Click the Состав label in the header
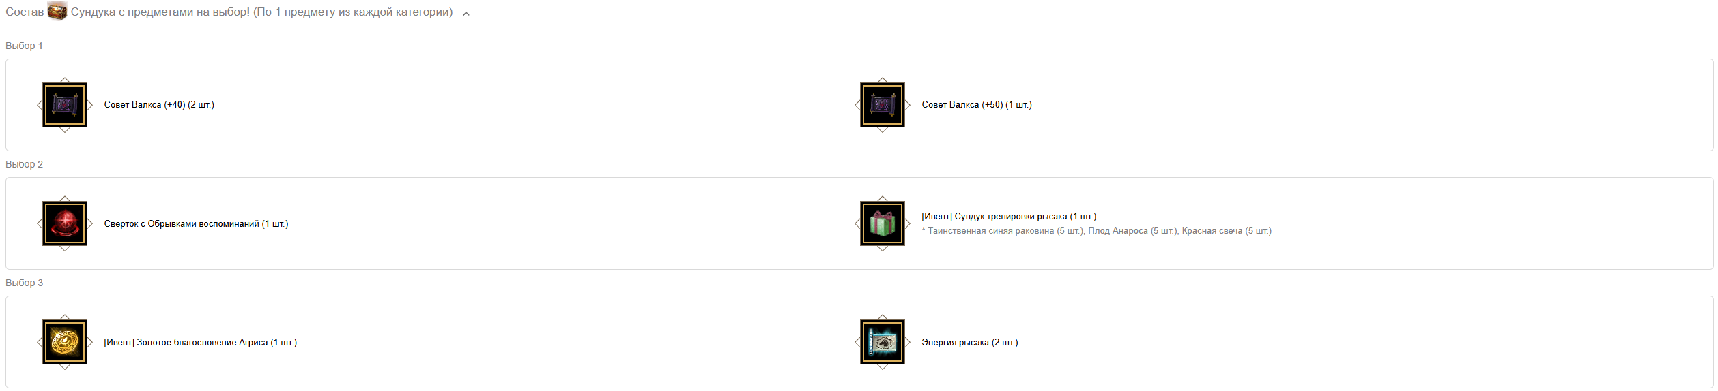The width and height of the screenshot is (1718, 391). click(x=25, y=12)
